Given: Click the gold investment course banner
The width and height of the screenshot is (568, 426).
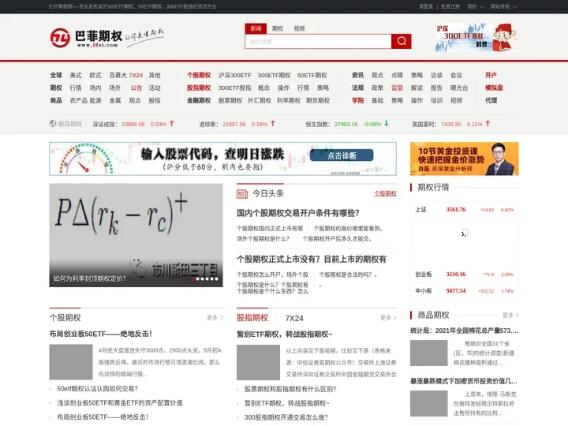Looking at the screenshot, I should pyautogui.click(x=465, y=159).
